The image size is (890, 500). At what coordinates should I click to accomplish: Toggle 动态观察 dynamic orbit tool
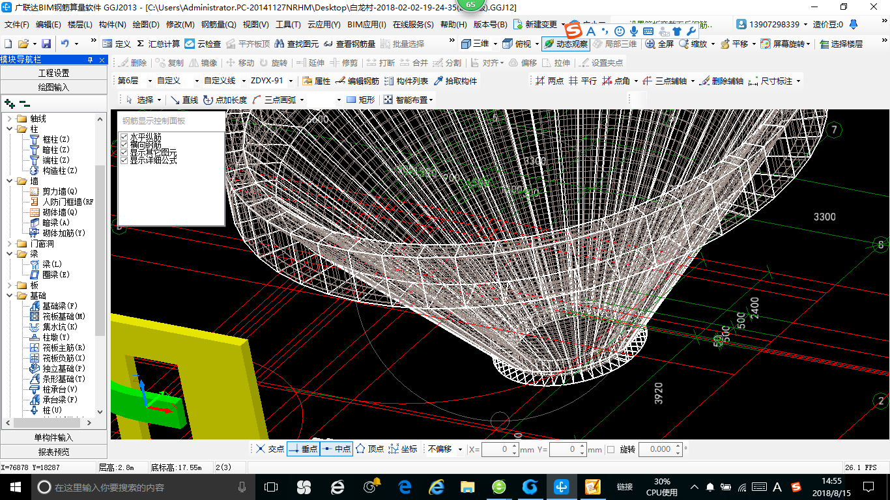(566, 44)
